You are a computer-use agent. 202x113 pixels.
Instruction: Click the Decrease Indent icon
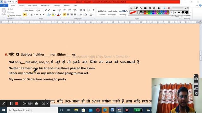(81, 10)
